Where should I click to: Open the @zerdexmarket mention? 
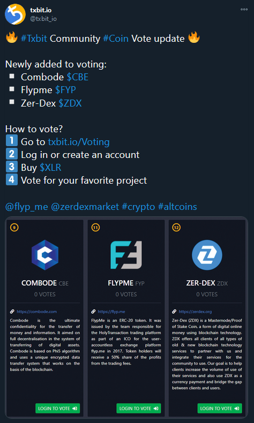pyautogui.click(x=85, y=207)
